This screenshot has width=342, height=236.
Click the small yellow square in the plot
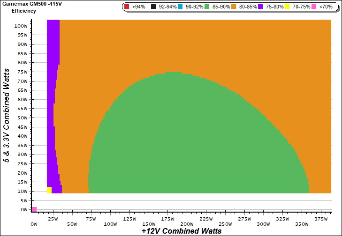pos(49,190)
